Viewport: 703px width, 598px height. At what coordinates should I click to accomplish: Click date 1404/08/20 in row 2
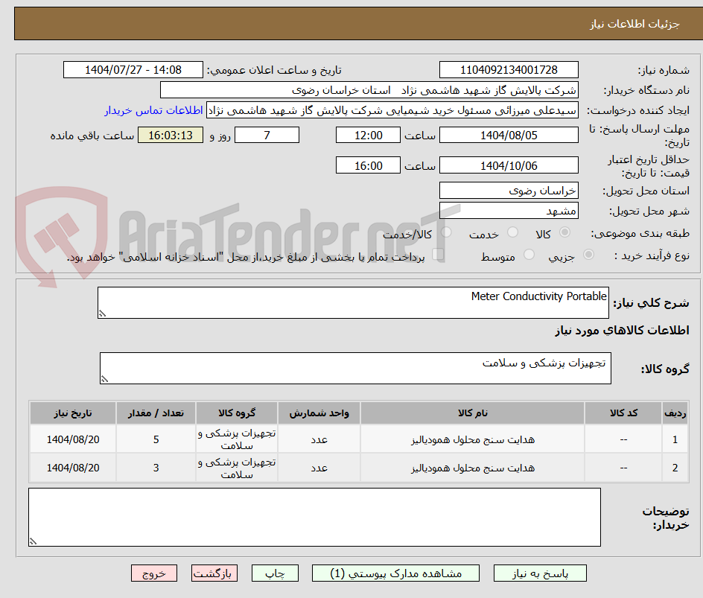coord(73,468)
